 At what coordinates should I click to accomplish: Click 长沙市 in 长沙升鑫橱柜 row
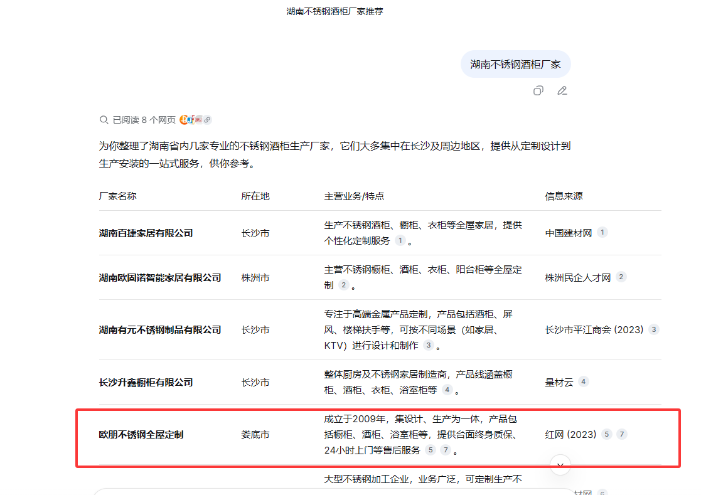click(255, 383)
